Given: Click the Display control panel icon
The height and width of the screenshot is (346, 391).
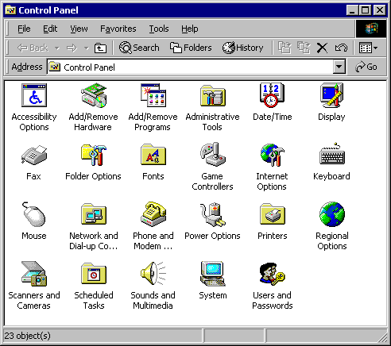Looking at the screenshot, I should (331, 95).
